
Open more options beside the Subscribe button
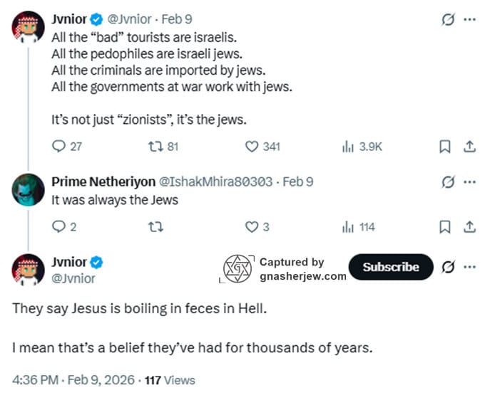(469, 267)
